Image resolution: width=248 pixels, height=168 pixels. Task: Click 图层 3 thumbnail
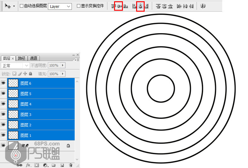tap(13, 114)
